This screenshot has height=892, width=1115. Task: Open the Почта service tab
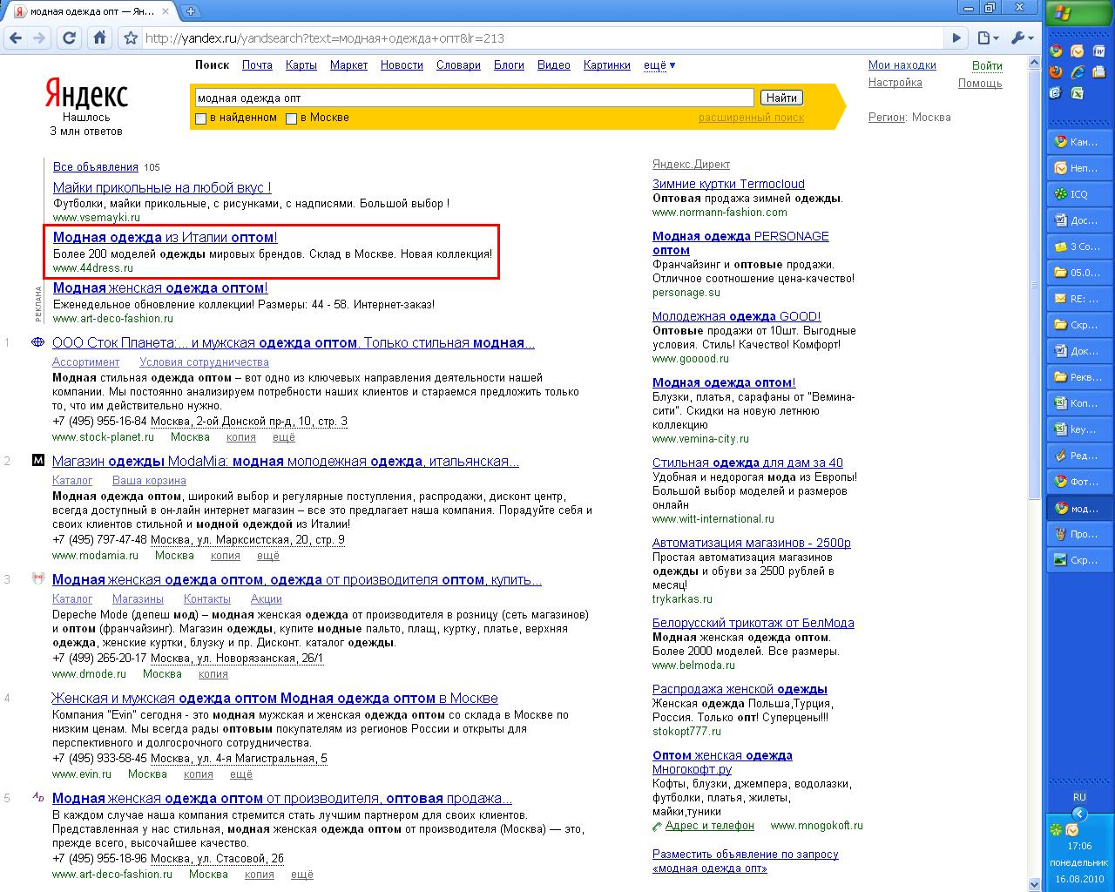(257, 65)
